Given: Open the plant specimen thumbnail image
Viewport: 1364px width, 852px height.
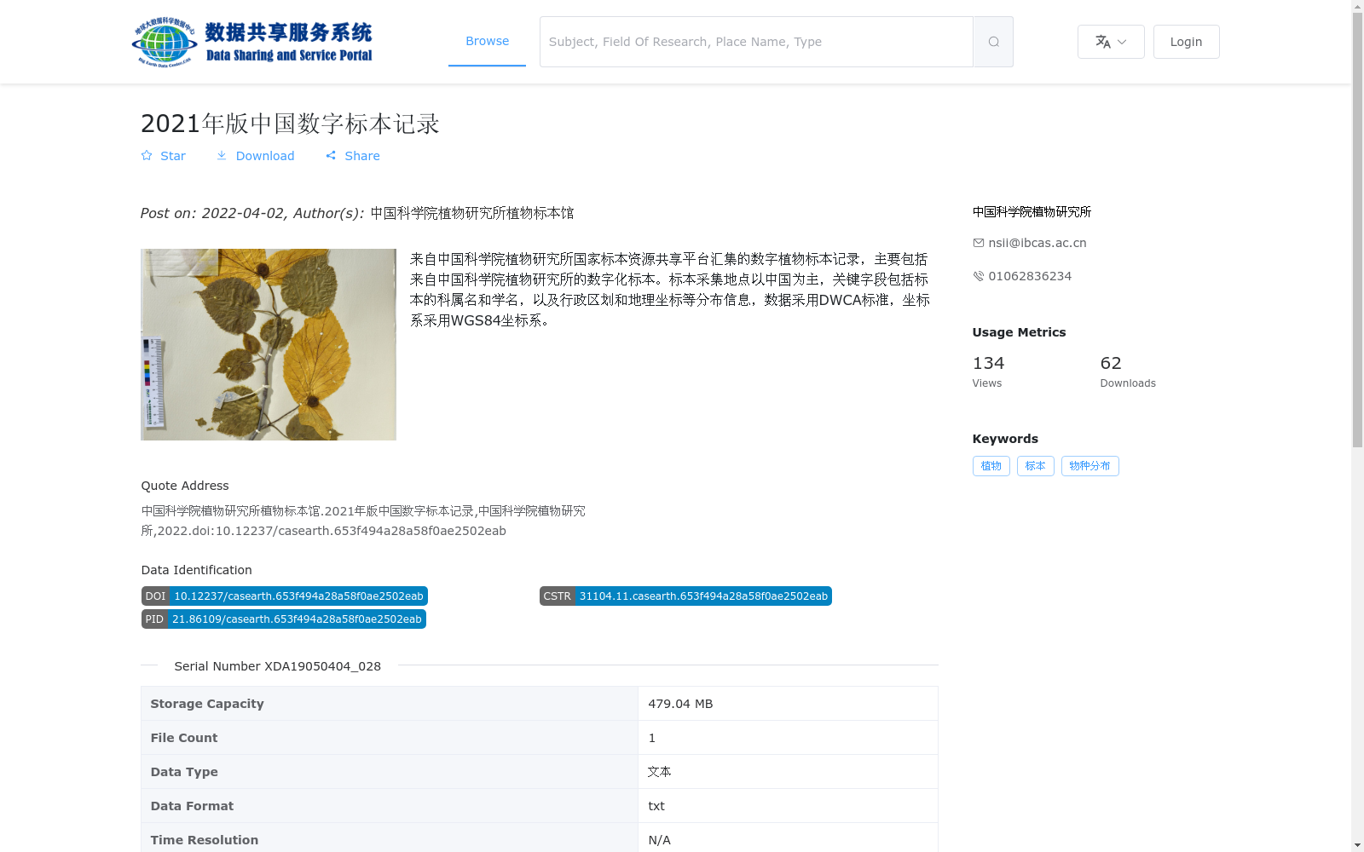Looking at the screenshot, I should (x=269, y=344).
